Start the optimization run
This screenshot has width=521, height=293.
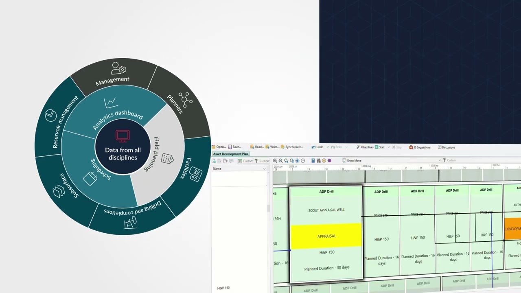[380, 147]
